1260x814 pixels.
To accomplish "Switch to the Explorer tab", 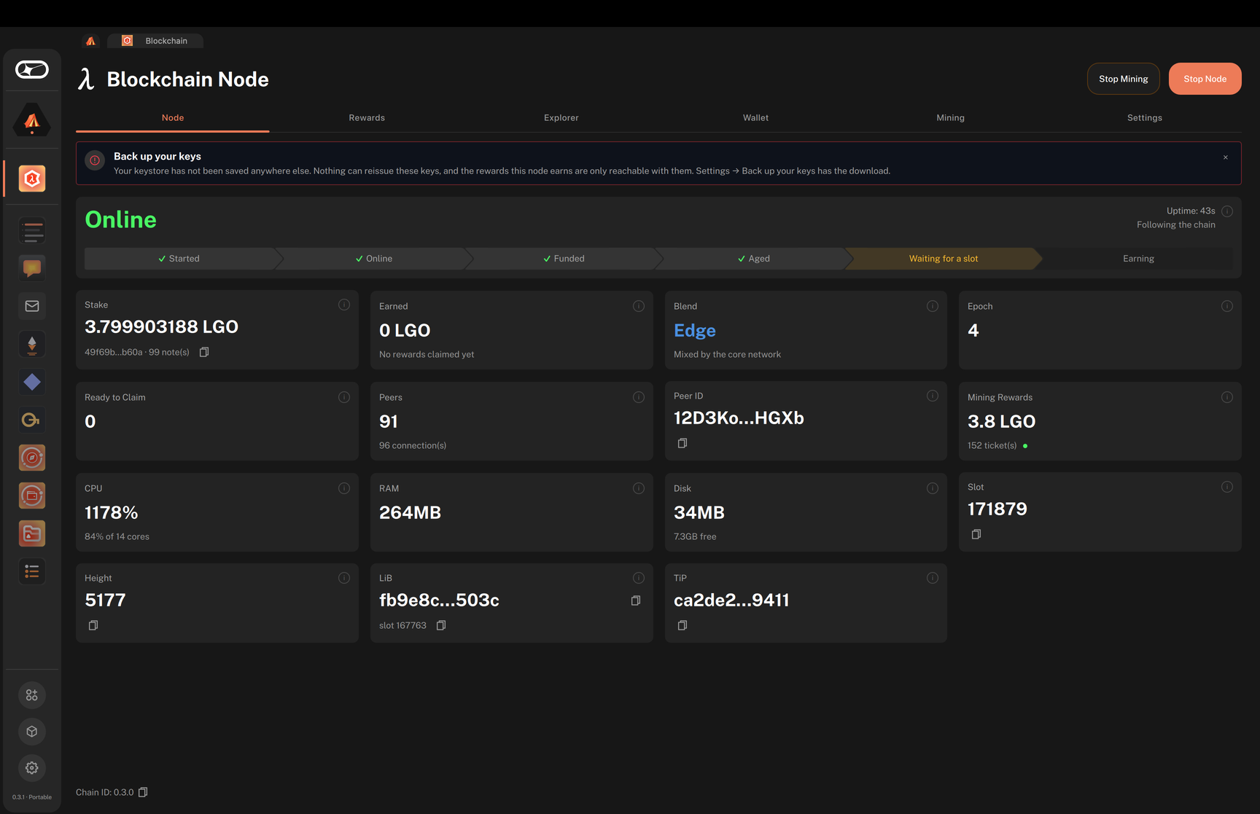I will click(x=561, y=117).
